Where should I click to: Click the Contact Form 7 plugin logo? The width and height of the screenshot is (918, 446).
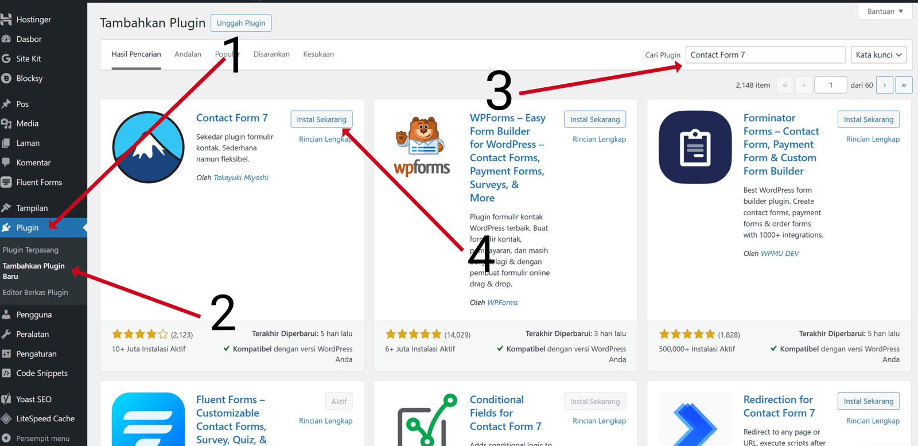pos(148,147)
